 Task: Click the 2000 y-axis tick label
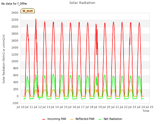pos(15,27)
